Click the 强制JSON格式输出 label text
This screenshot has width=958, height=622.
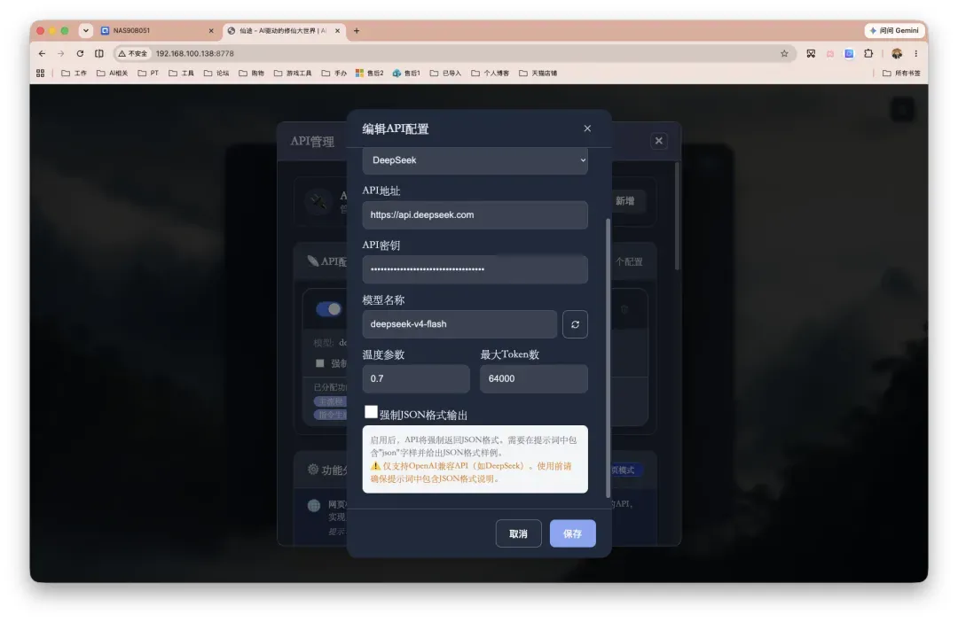(x=423, y=415)
